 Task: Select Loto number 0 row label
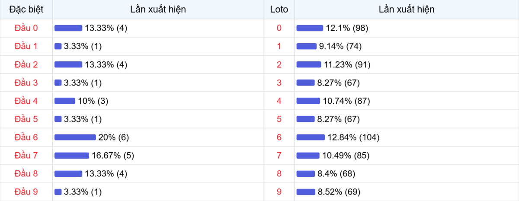[279, 28]
